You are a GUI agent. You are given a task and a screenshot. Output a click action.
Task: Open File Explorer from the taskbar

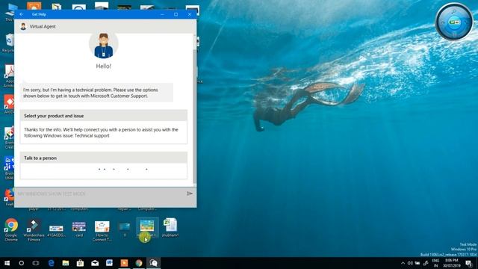coord(66,263)
